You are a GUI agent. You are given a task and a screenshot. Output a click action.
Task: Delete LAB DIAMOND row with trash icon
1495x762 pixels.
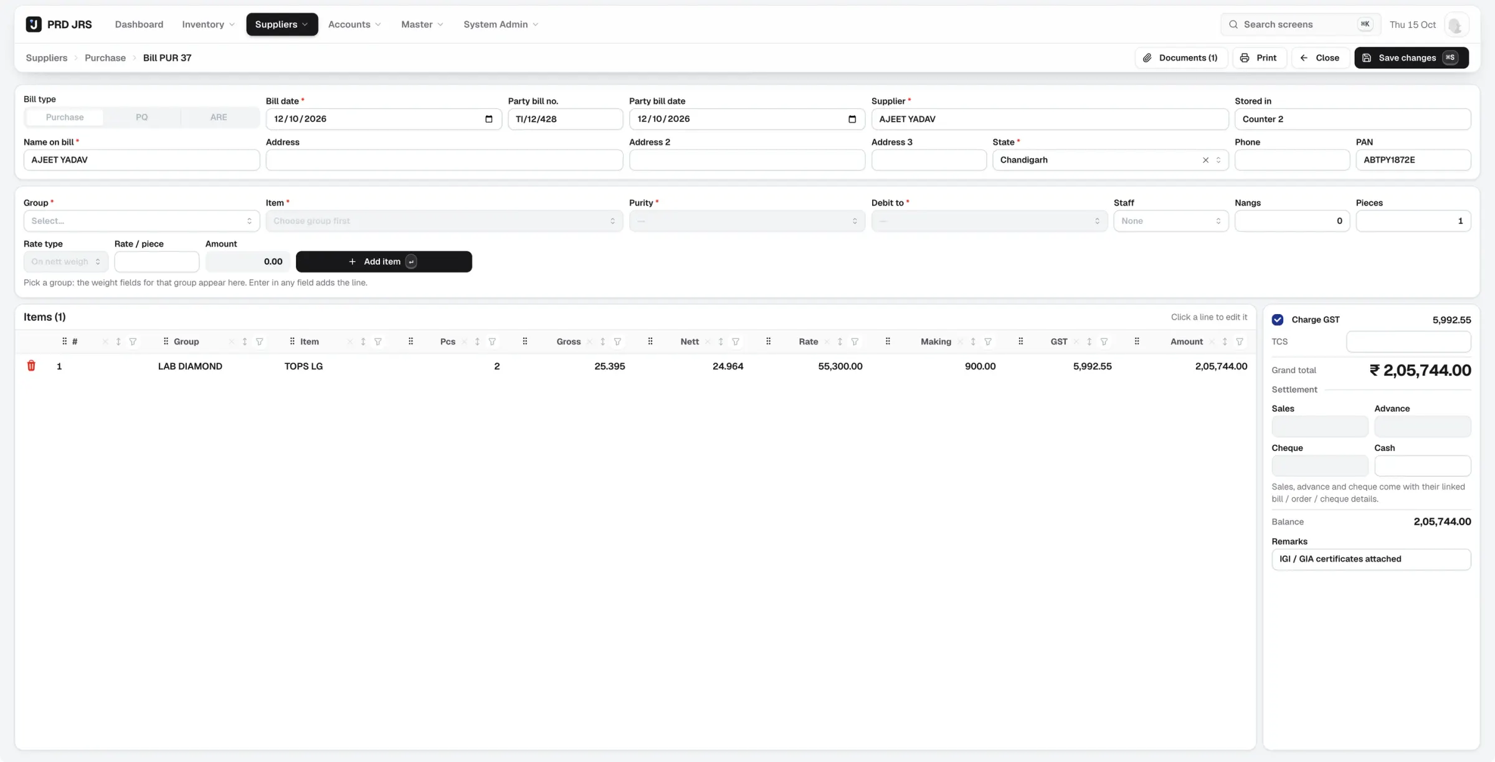pyautogui.click(x=31, y=366)
